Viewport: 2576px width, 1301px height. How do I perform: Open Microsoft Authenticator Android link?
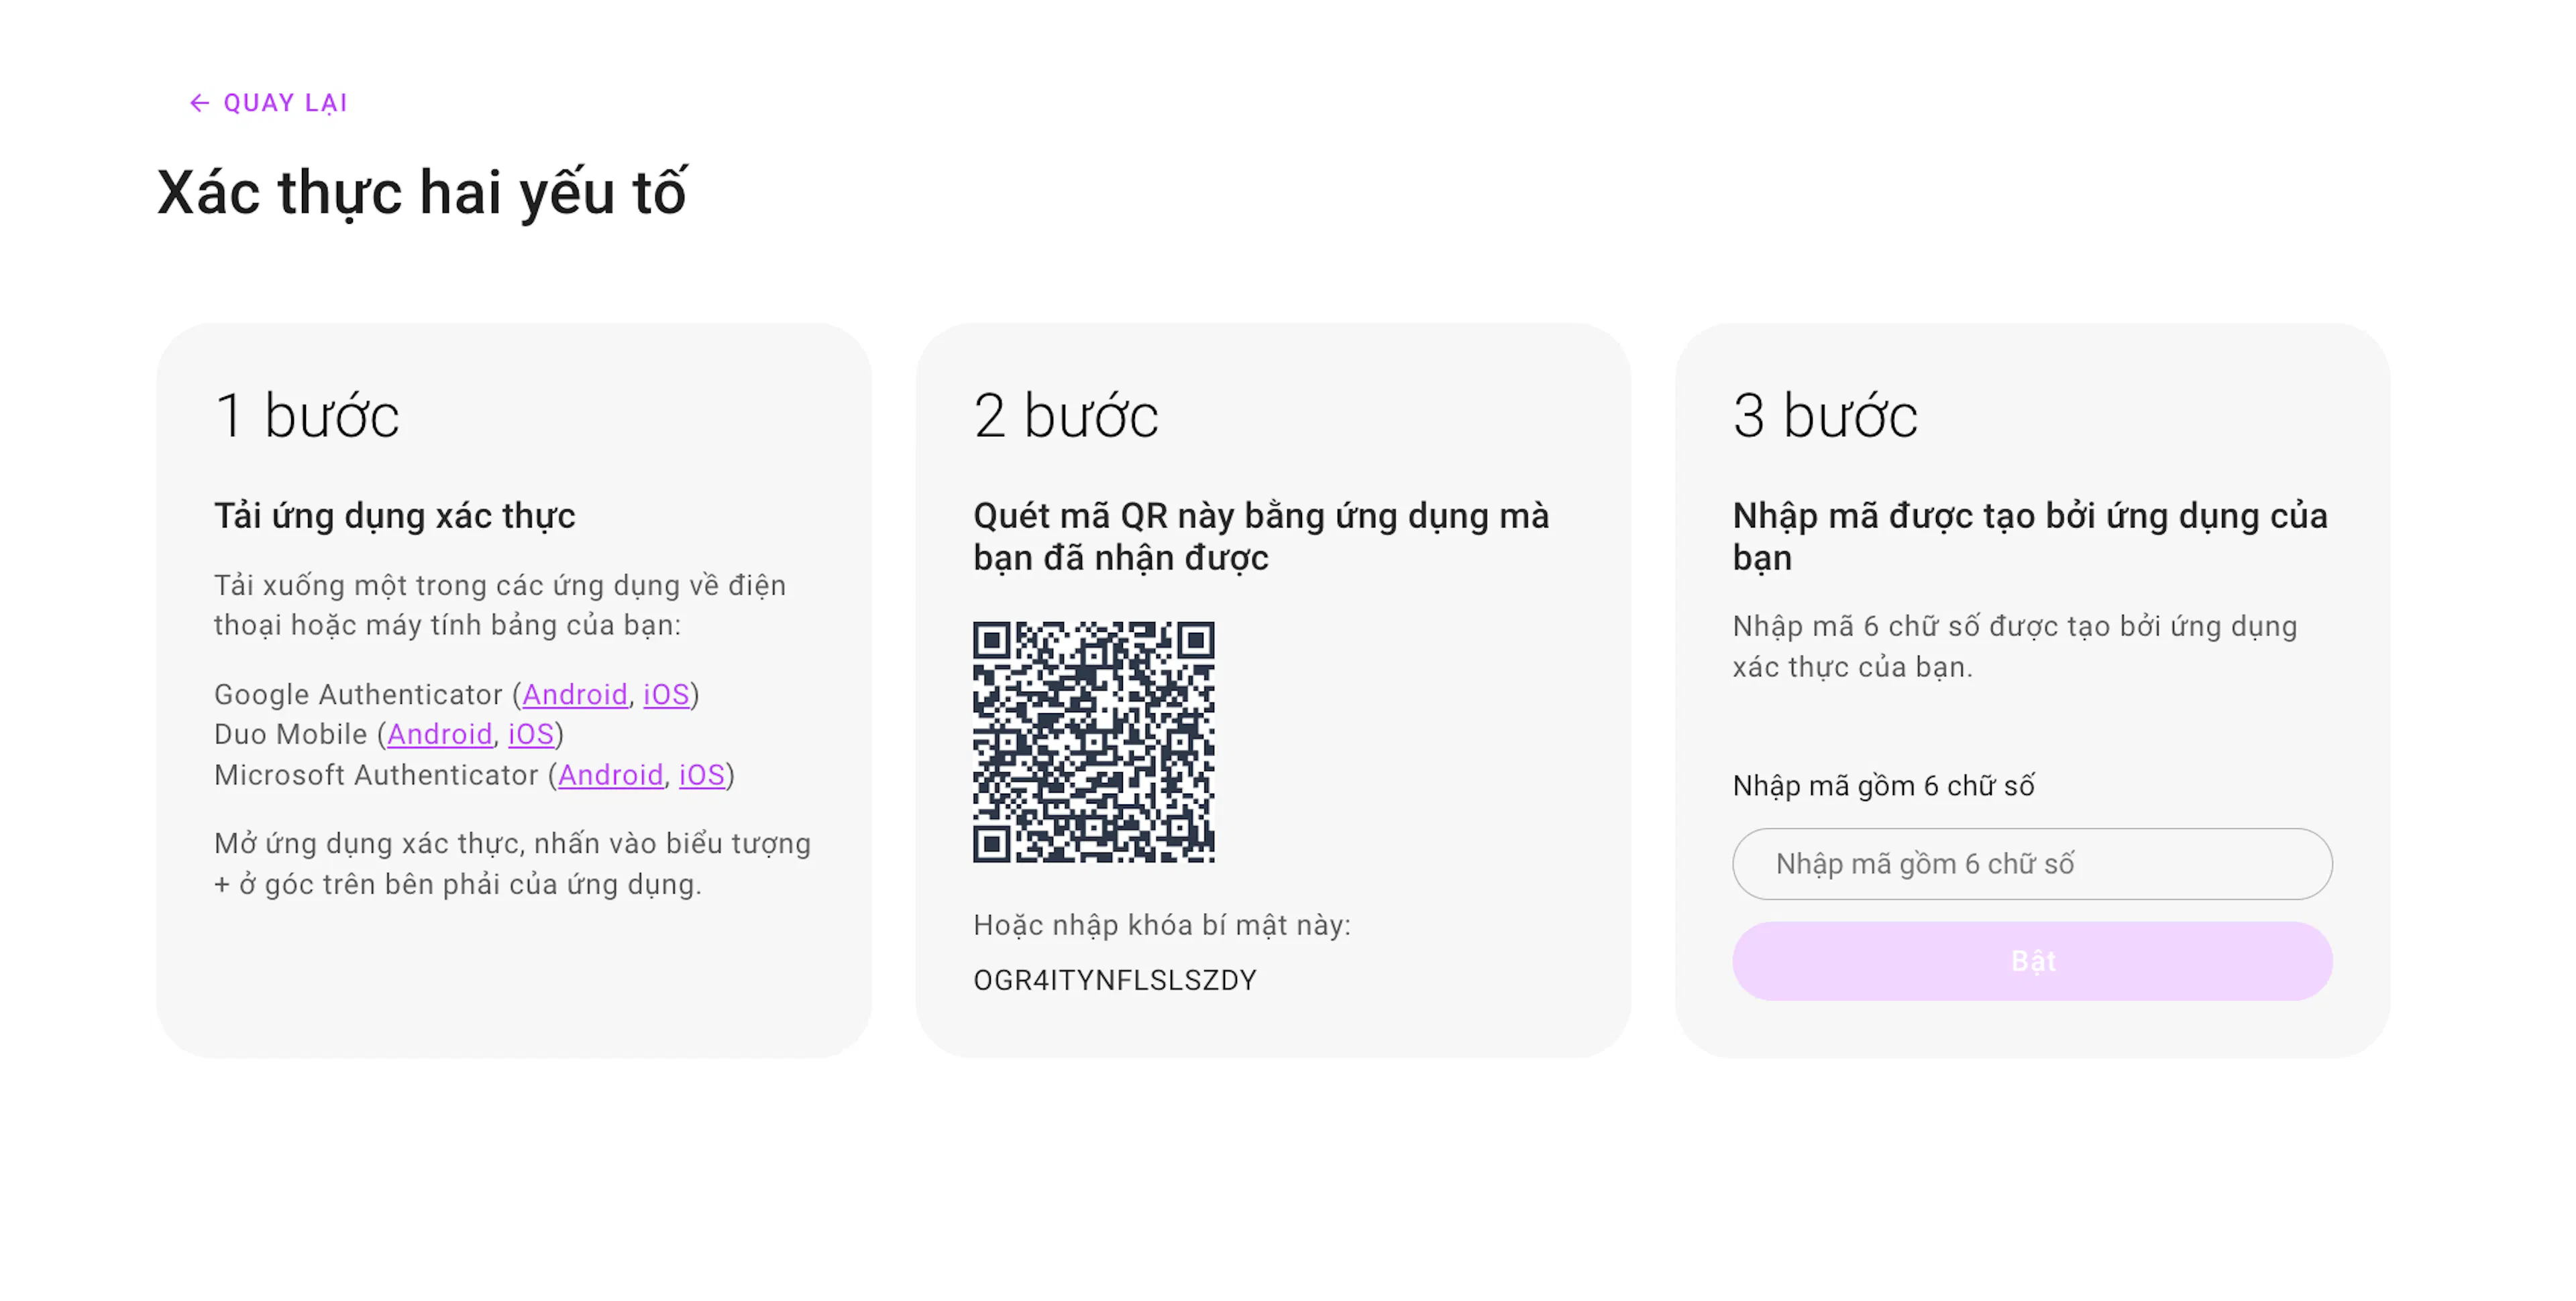(611, 776)
